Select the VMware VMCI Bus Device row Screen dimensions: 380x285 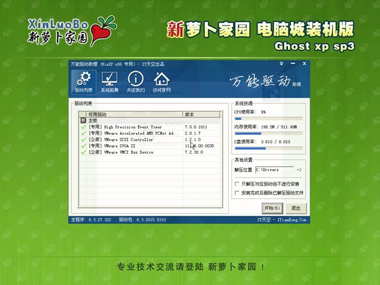150,152
